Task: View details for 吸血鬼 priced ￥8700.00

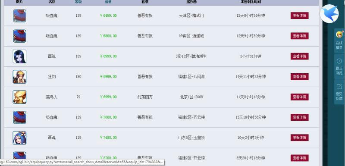Action: coord(299,158)
